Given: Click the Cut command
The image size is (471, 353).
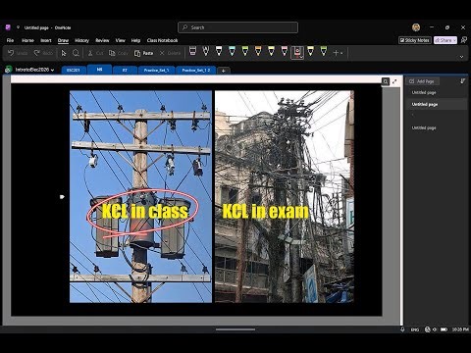Looking at the screenshot, I should (95, 53).
